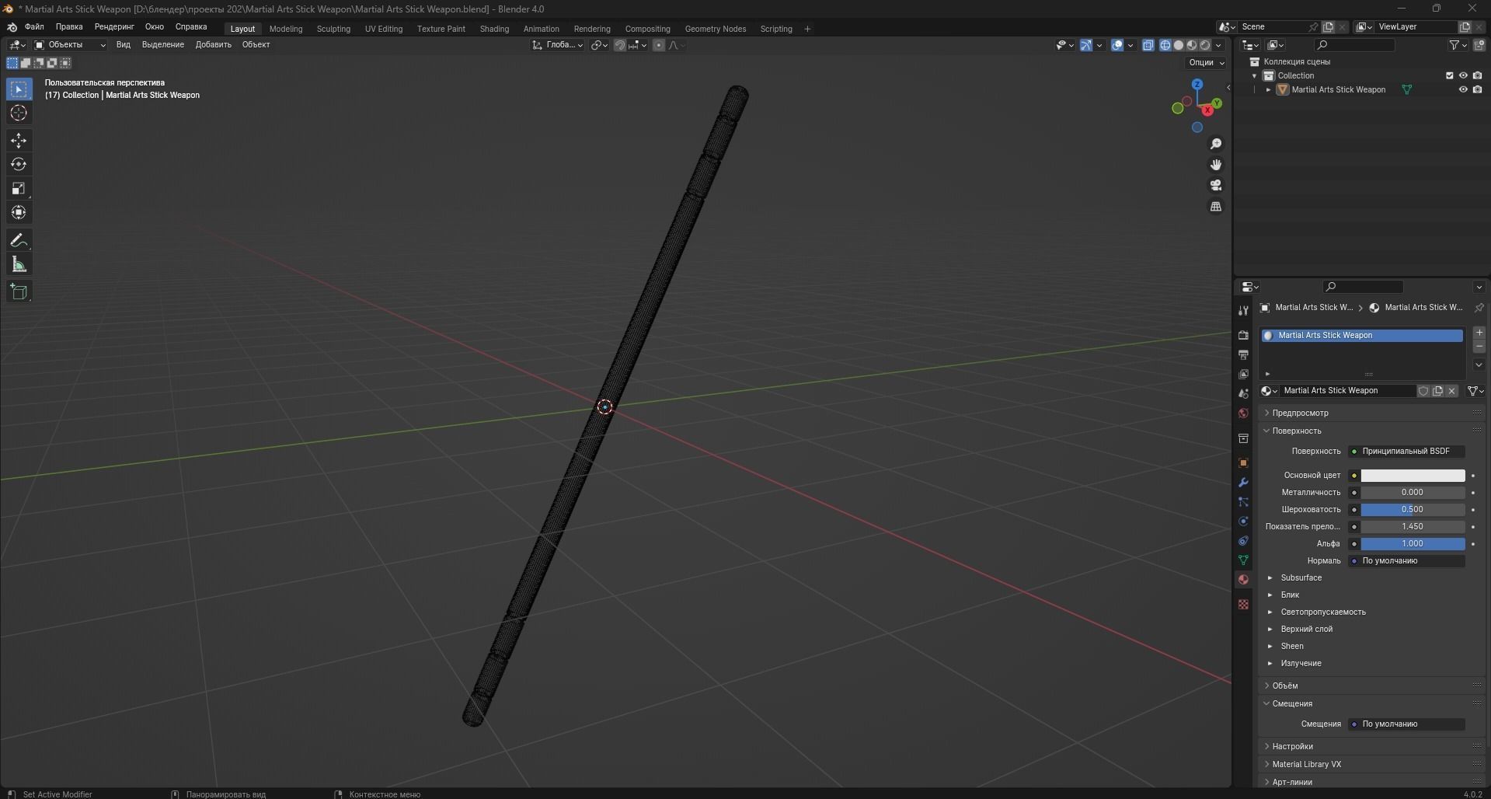Hide the Collection in viewport

pos(1463,75)
